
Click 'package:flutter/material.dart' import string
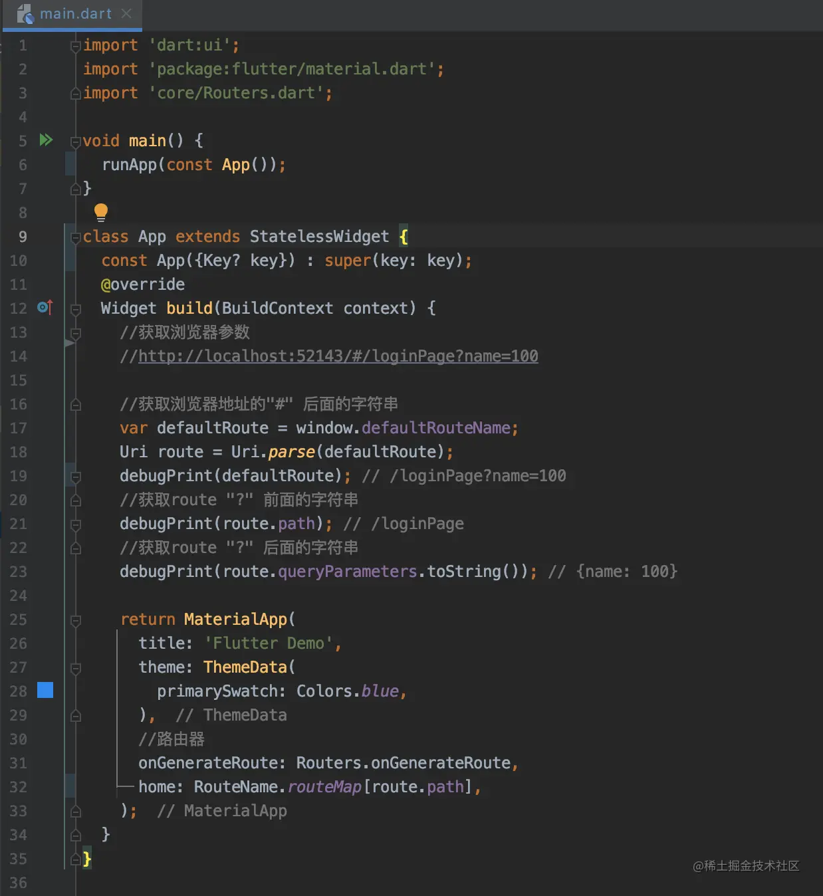tap(291, 69)
